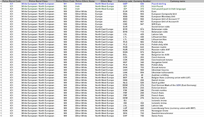Click the GBP currency code cell
The image size is (204, 117).
(x=125, y=4)
